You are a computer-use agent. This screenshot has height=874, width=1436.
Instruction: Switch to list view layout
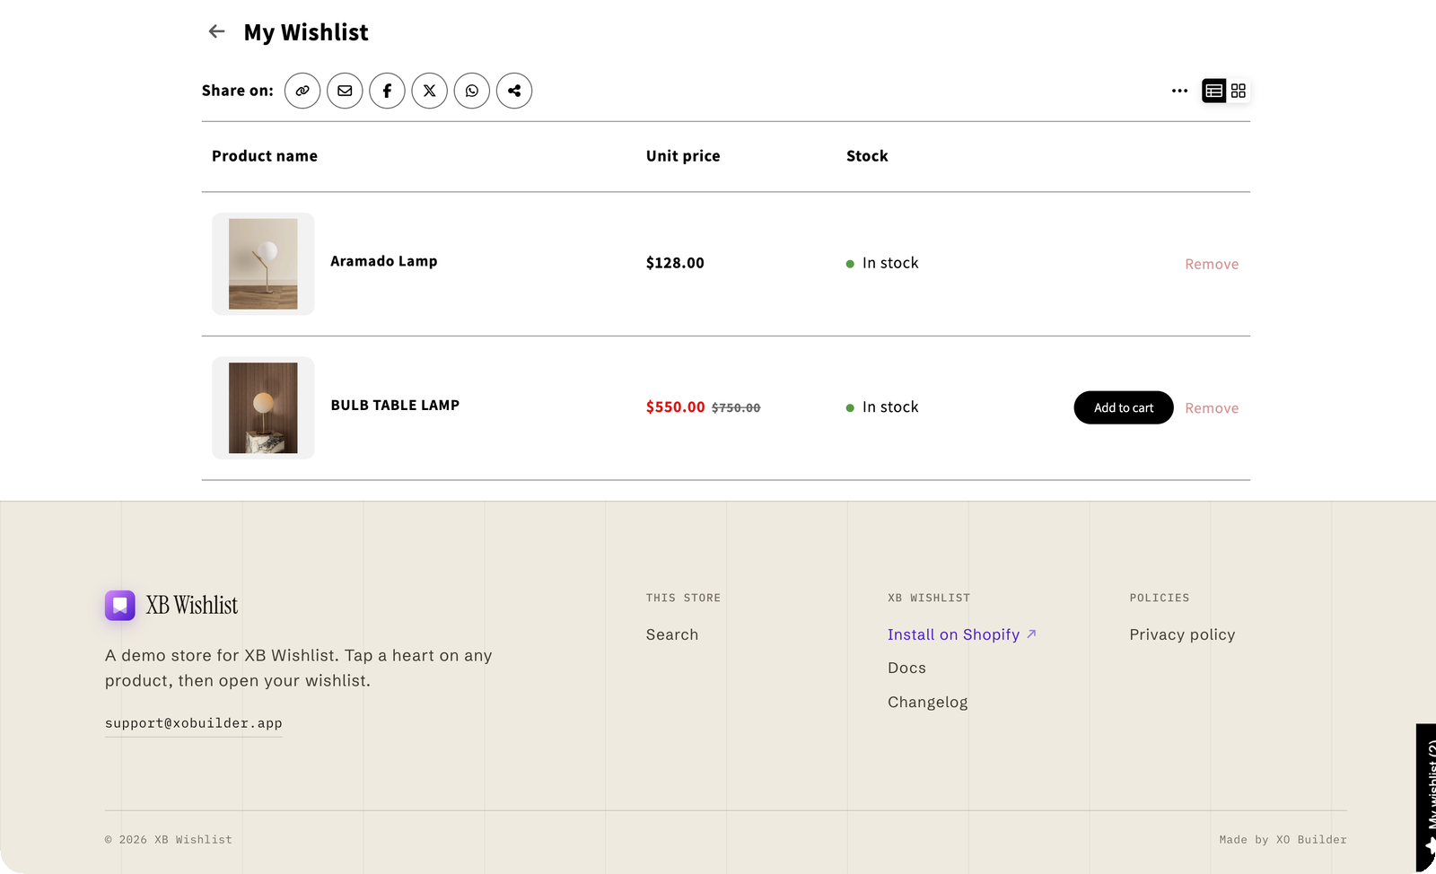pos(1214,91)
